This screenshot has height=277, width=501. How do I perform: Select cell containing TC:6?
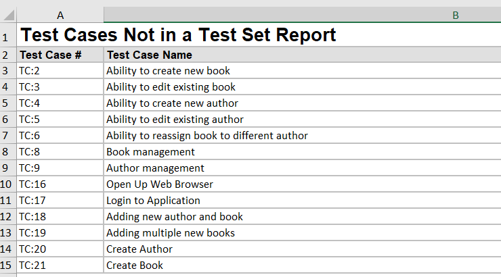60,136
